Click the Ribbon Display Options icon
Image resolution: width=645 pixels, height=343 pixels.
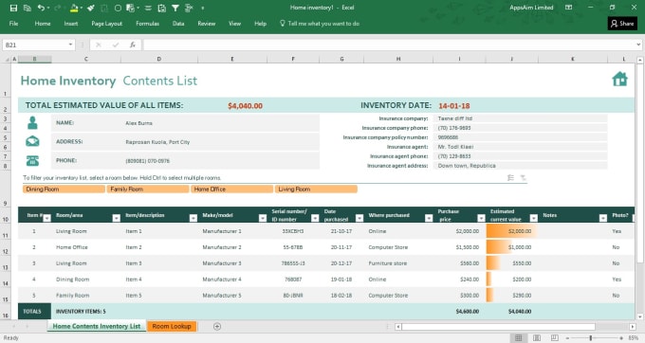[x=568, y=8]
